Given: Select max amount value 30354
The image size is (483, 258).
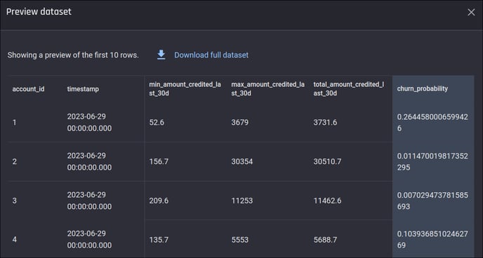Looking at the screenshot, I should tap(241, 161).
